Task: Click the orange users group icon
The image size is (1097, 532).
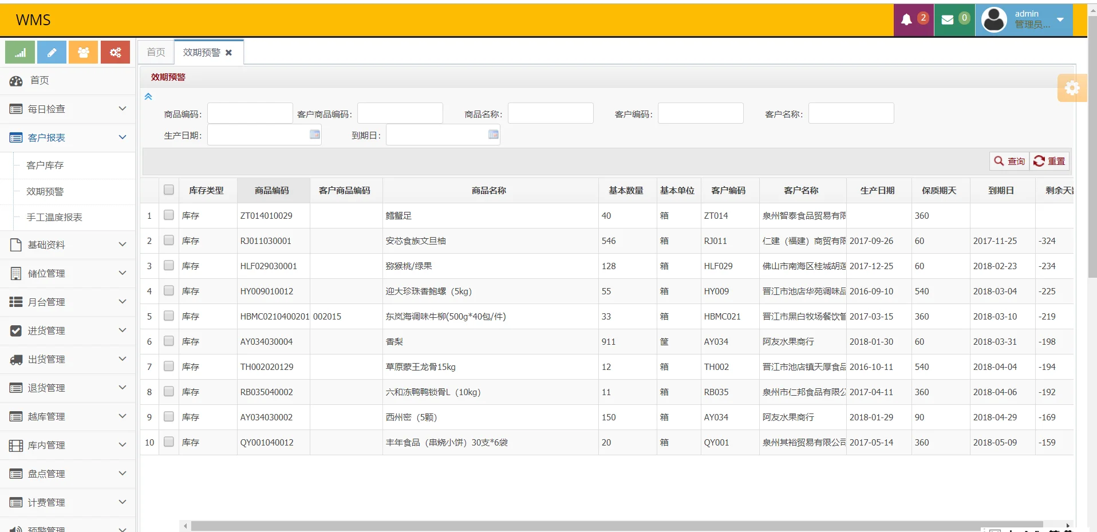Action: pyautogui.click(x=83, y=52)
